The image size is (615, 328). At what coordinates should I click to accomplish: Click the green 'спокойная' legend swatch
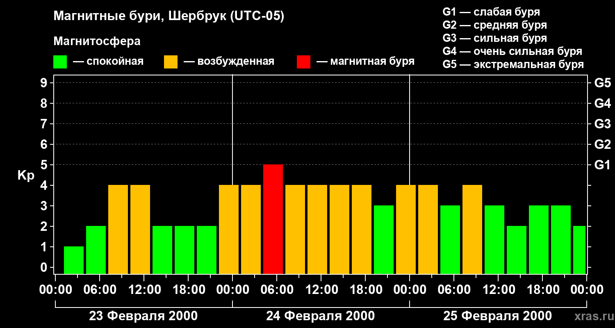(x=60, y=62)
